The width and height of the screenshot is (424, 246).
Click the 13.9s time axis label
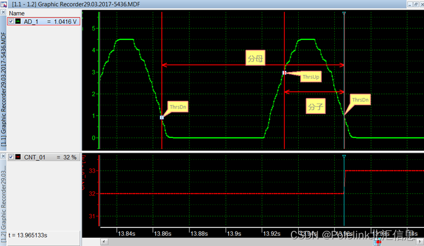point(234,234)
